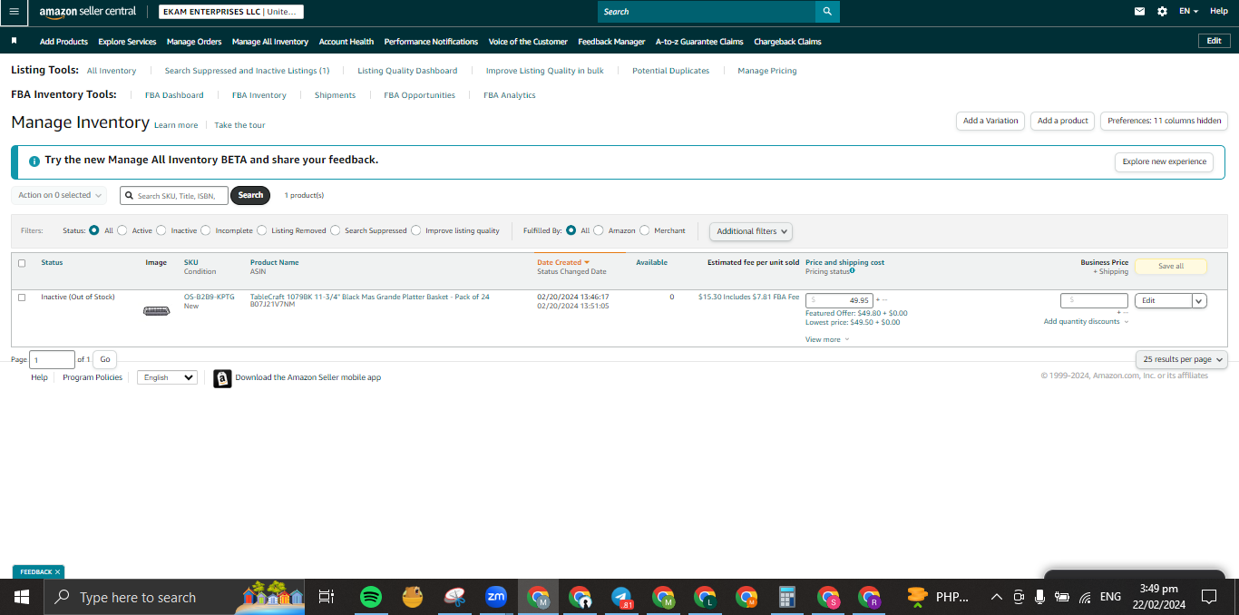
Task: Click the Pricing status info icon
Action: (x=853, y=270)
